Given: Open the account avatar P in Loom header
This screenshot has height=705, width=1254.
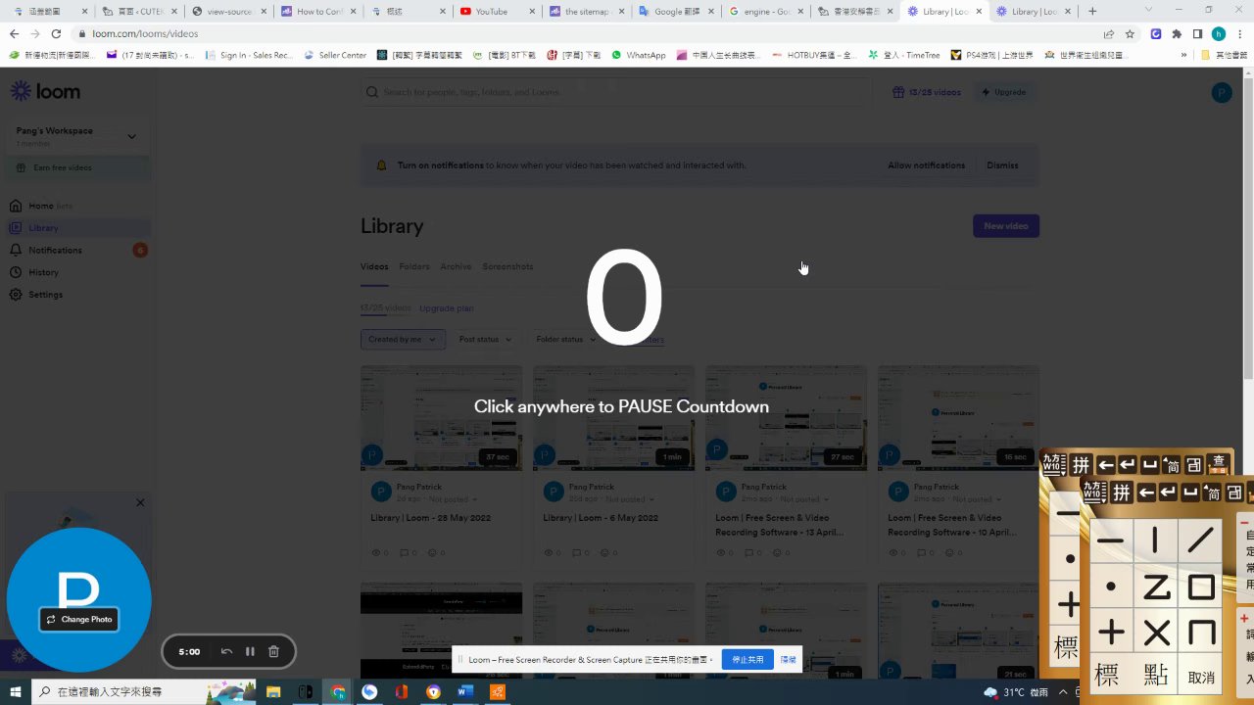Looking at the screenshot, I should 1221,92.
